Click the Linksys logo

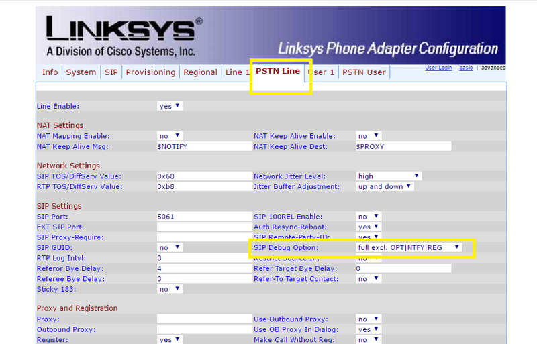[124, 36]
